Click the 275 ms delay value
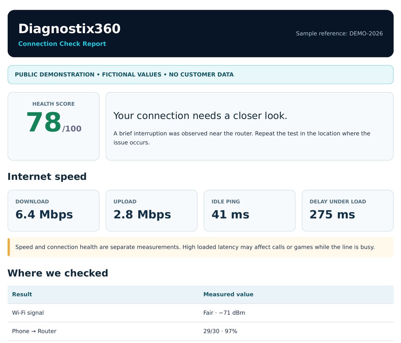The width and height of the screenshot is (401, 343). pyautogui.click(x=332, y=214)
